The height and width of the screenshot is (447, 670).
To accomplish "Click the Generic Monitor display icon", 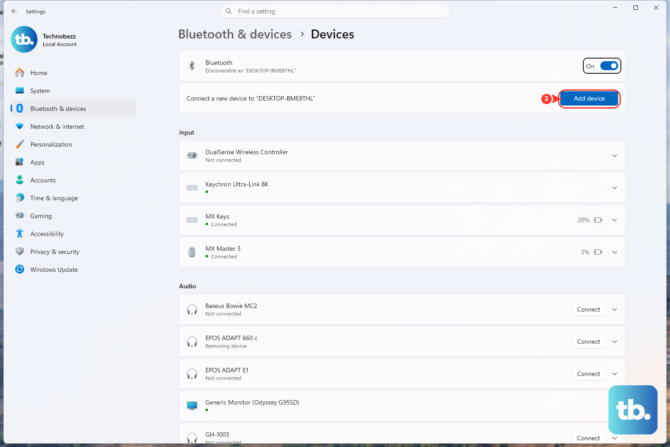I will [192, 406].
